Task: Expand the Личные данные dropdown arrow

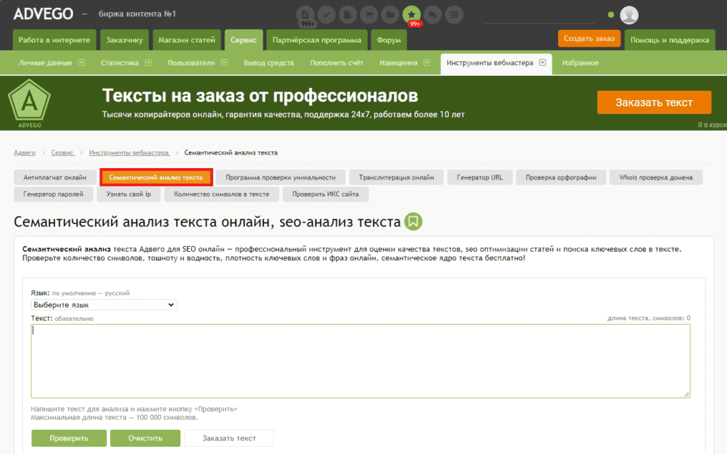Action: tap(82, 62)
